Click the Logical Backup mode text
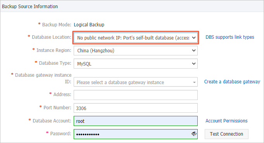 pos(89,25)
